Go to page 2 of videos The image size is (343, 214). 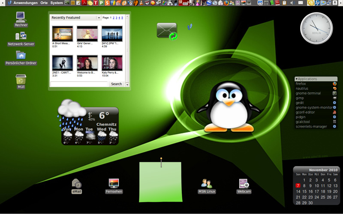pos(114,18)
